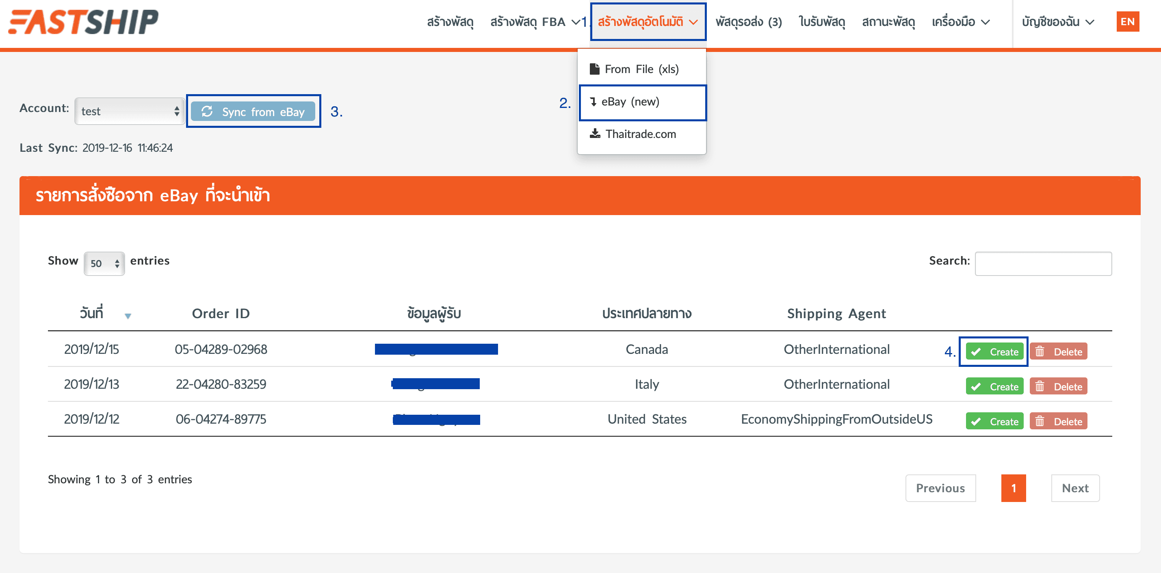Click EconomyShippingFromOutsideUS cell
This screenshot has width=1161, height=573.
pyautogui.click(x=836, y=419)
